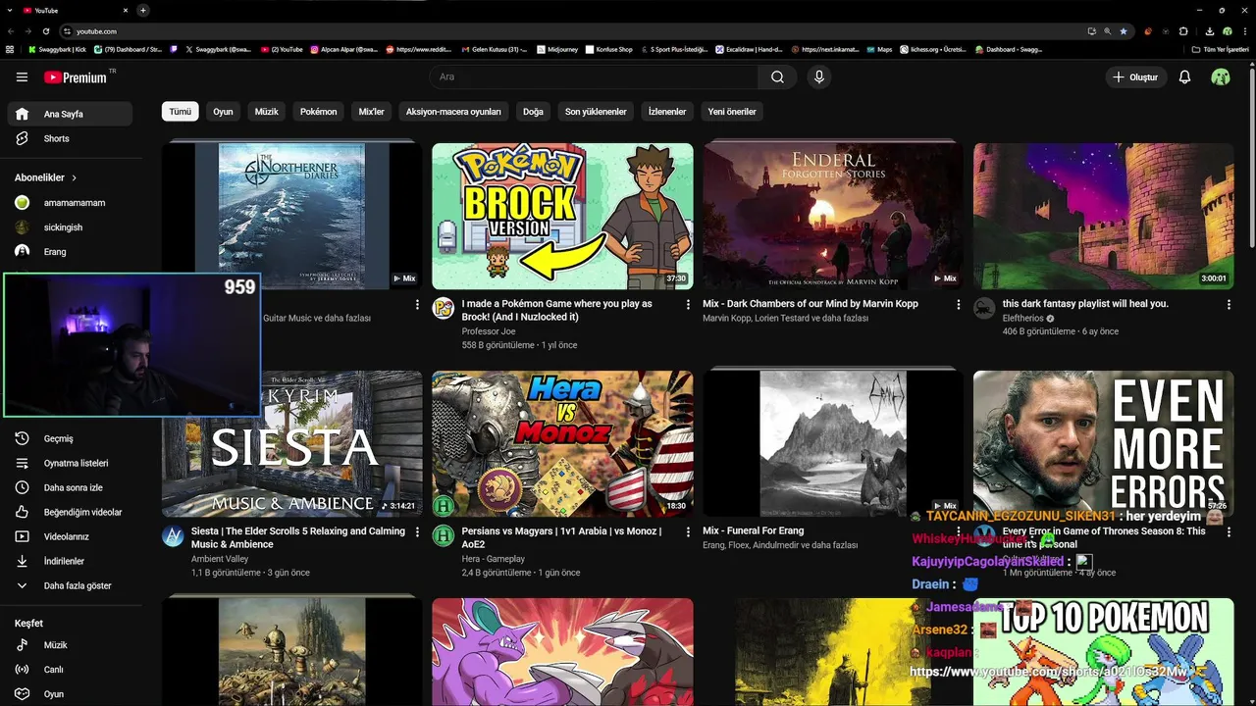Open options for Persians vs Magyars video
The image size is (1256, 706).
point(688,532)
